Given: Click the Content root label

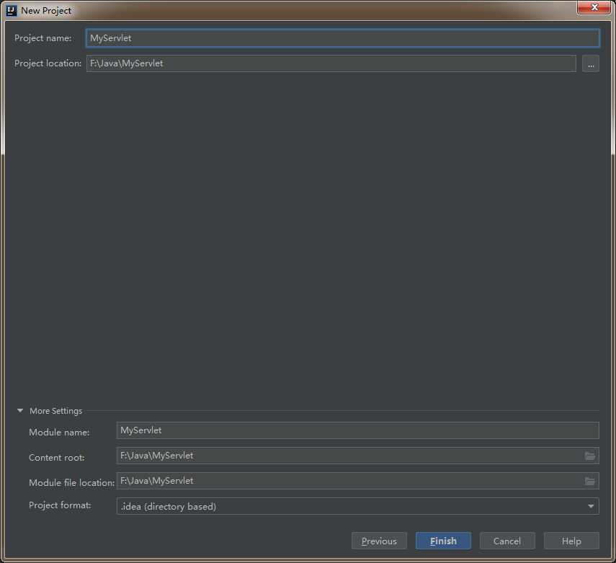Looking at the screenshot, I should 57,458.
